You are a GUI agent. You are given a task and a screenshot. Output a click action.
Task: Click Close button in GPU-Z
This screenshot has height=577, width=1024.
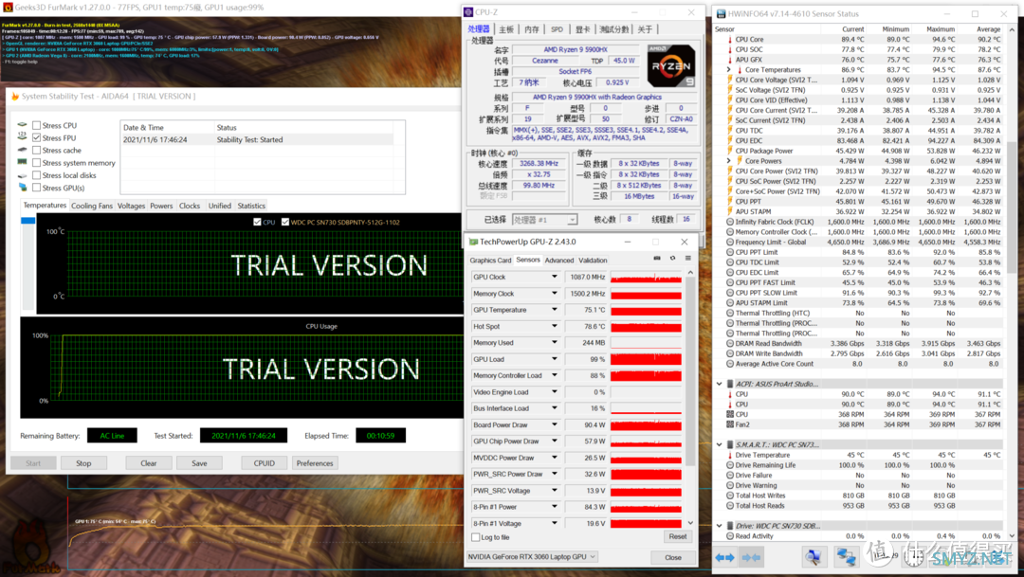(672, 557)
